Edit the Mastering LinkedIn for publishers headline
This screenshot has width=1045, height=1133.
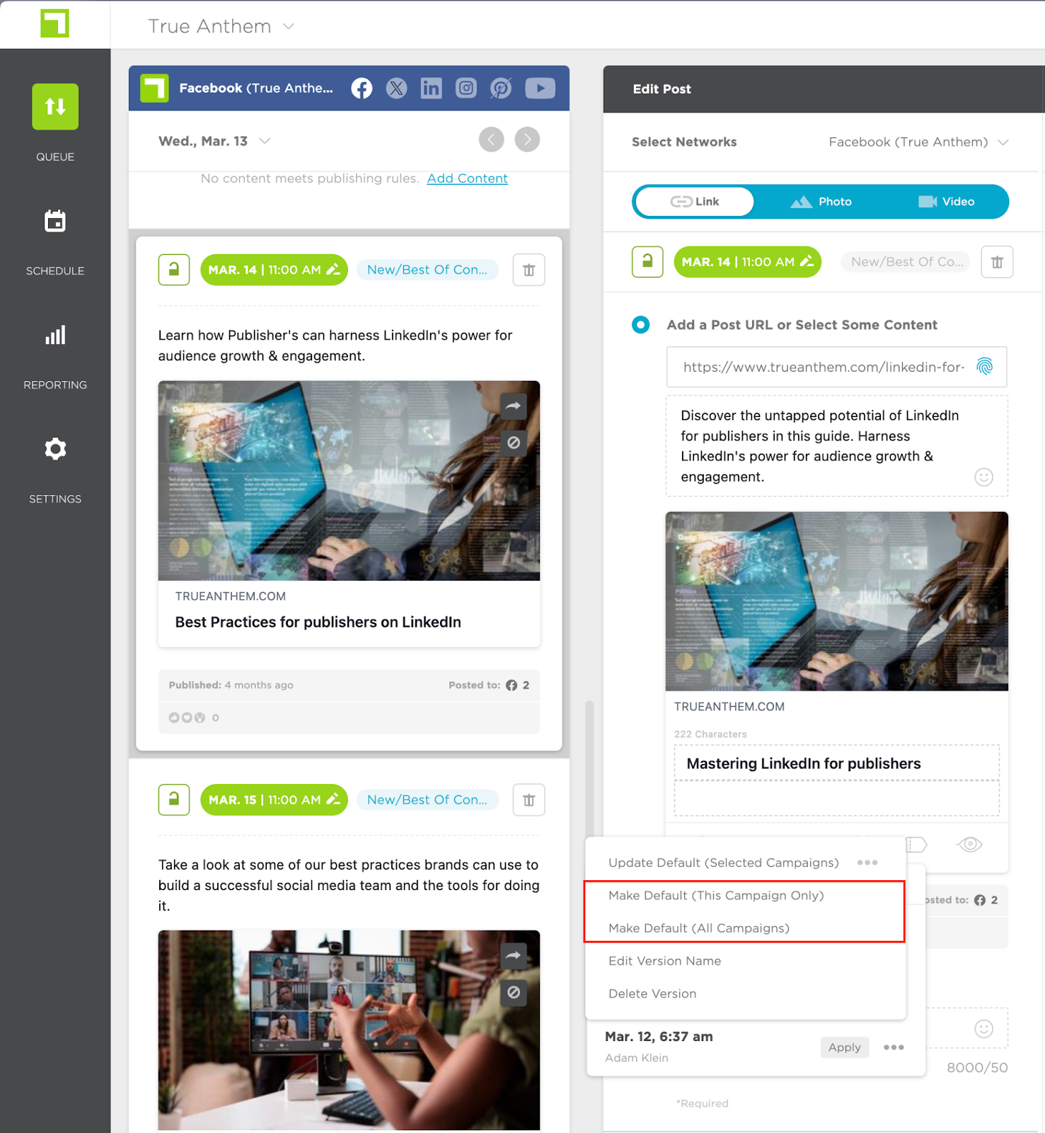pyautogui.click(x=836, y=763)
